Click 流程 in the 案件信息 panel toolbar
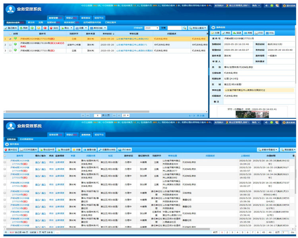This screenshot has width=298, height=238. (x=248, y=33)
